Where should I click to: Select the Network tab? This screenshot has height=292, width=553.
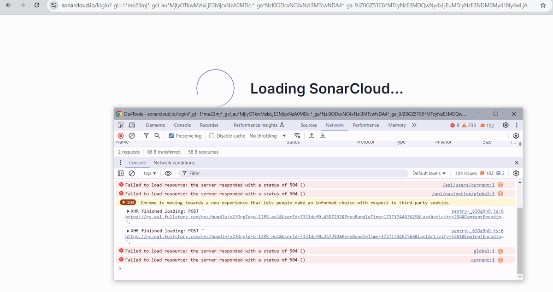335,125
